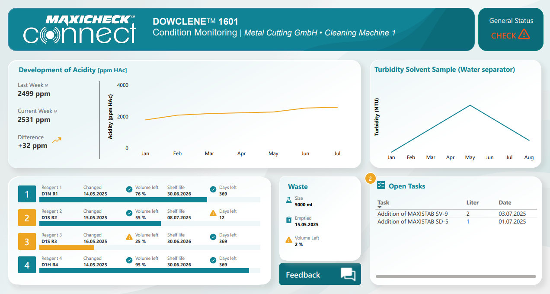
Task: Select the number 4 reagent tile
Action: click(27, 265)
